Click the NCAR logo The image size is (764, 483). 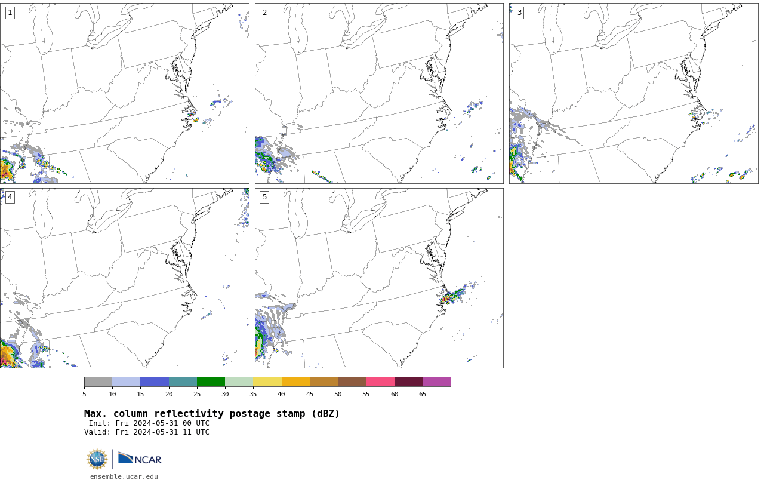coord(140,459)
